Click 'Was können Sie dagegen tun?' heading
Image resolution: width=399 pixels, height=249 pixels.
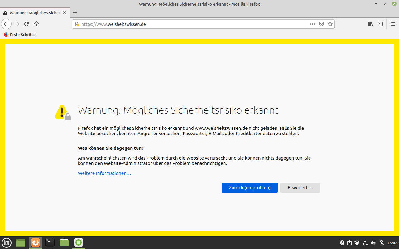click(x=111, y=148)
